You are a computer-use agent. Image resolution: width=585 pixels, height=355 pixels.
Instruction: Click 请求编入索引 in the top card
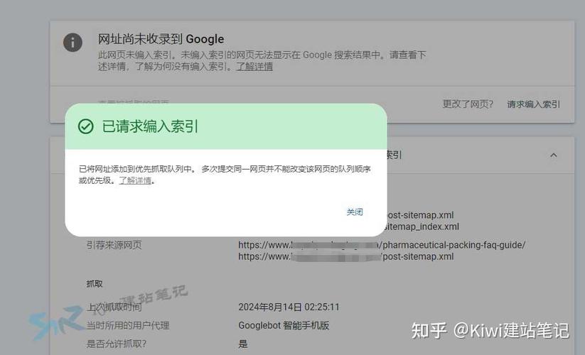click(x=534, y=104)
